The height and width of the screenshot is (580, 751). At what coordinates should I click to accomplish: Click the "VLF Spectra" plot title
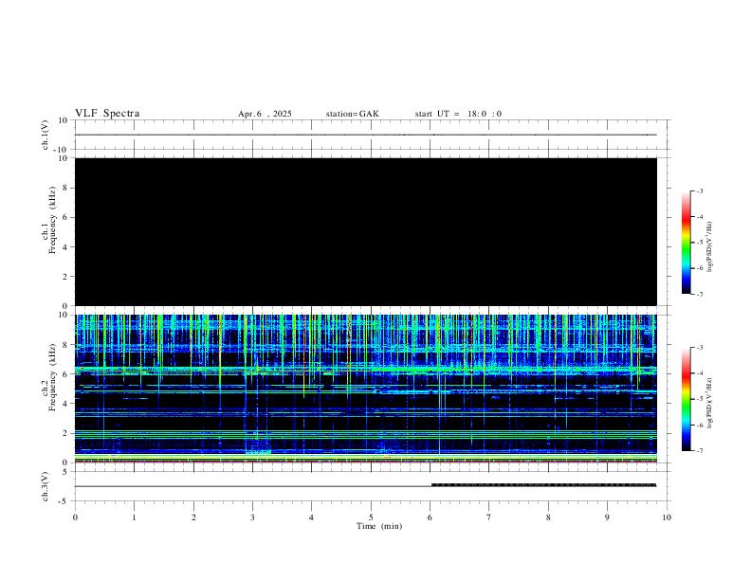[107, 114]
